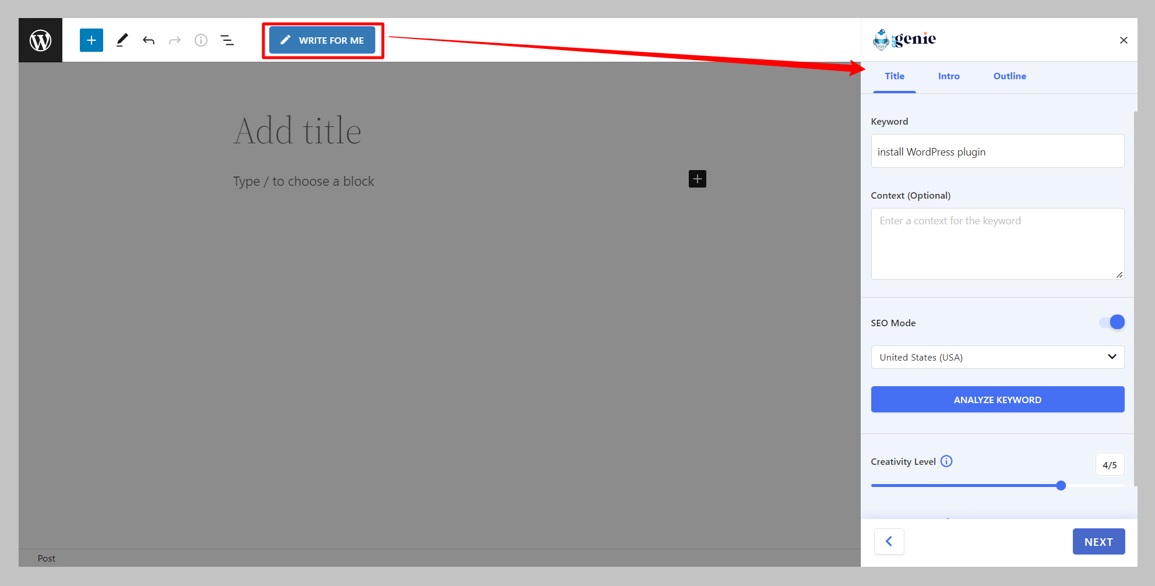
Task: Click the WordPress logo icon
Action: 40,40
